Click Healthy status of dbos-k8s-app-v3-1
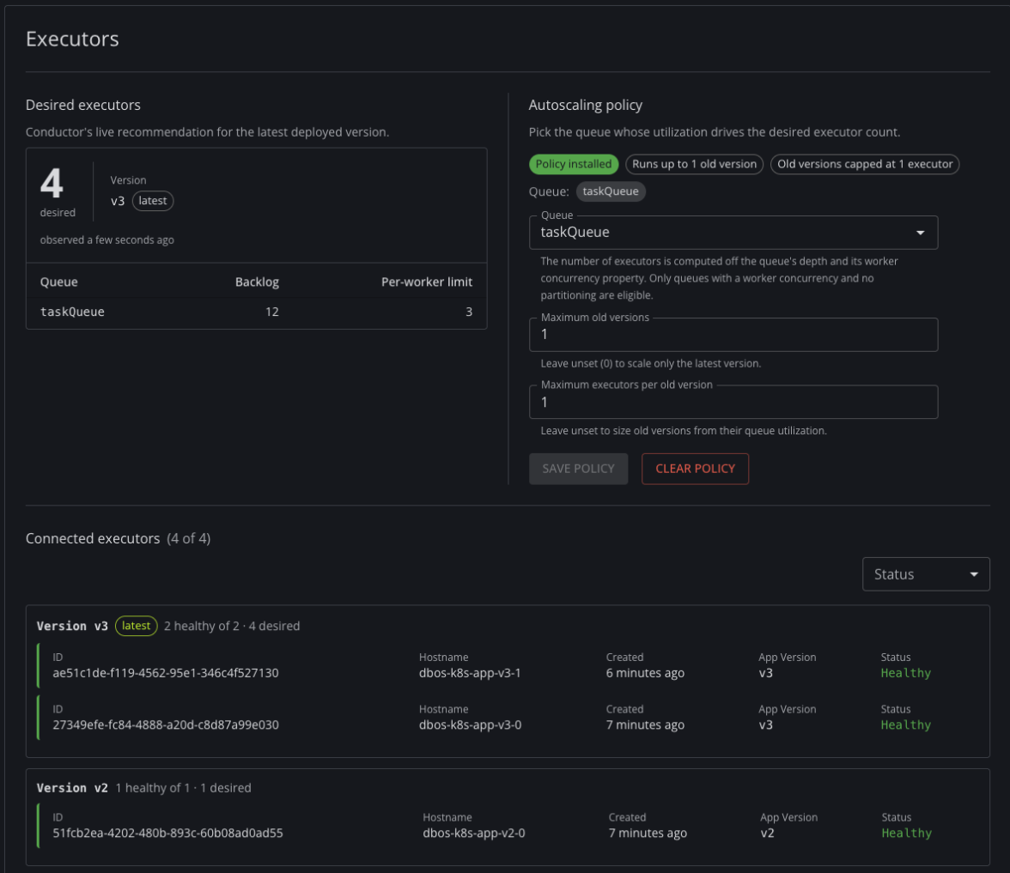The image size is (1010, 873). point(905,673)
